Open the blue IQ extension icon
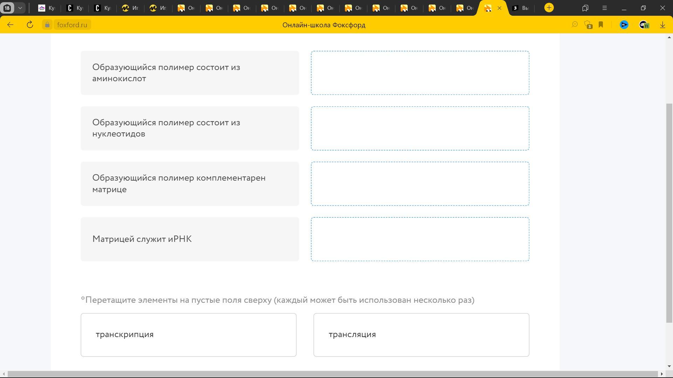 (x=624, y=25)
